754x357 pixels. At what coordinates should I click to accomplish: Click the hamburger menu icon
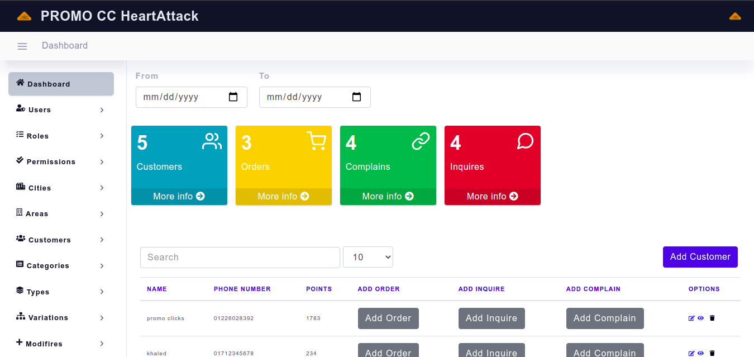tap(22, 46)
